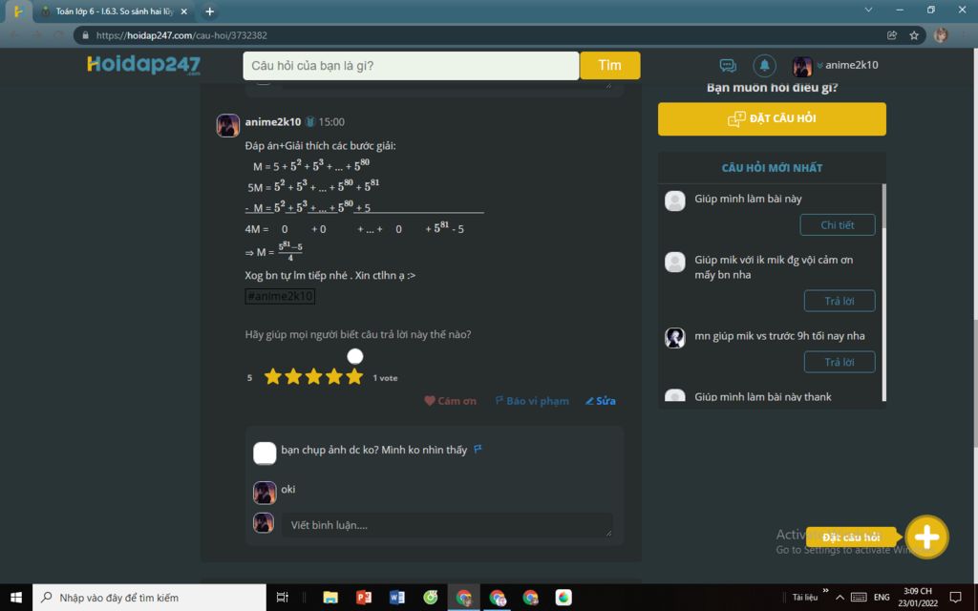This screenshot has height=611, width=978.
Task: Click Chi tiết for 'Giúp mình làm bài này'
Action: (x=837, y=225)
